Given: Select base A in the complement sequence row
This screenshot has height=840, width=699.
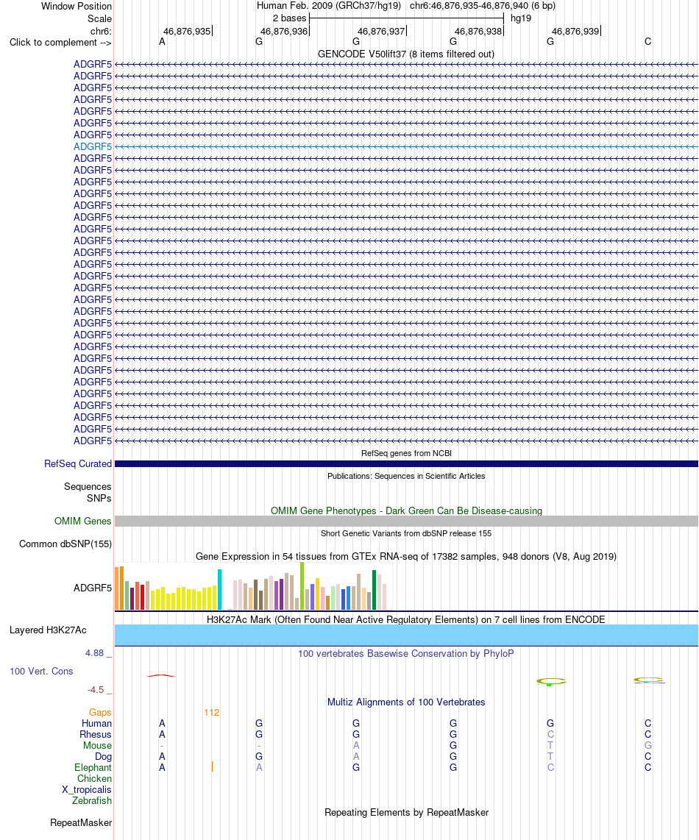Looking at the screenshot, I should (x=162, y=42).
